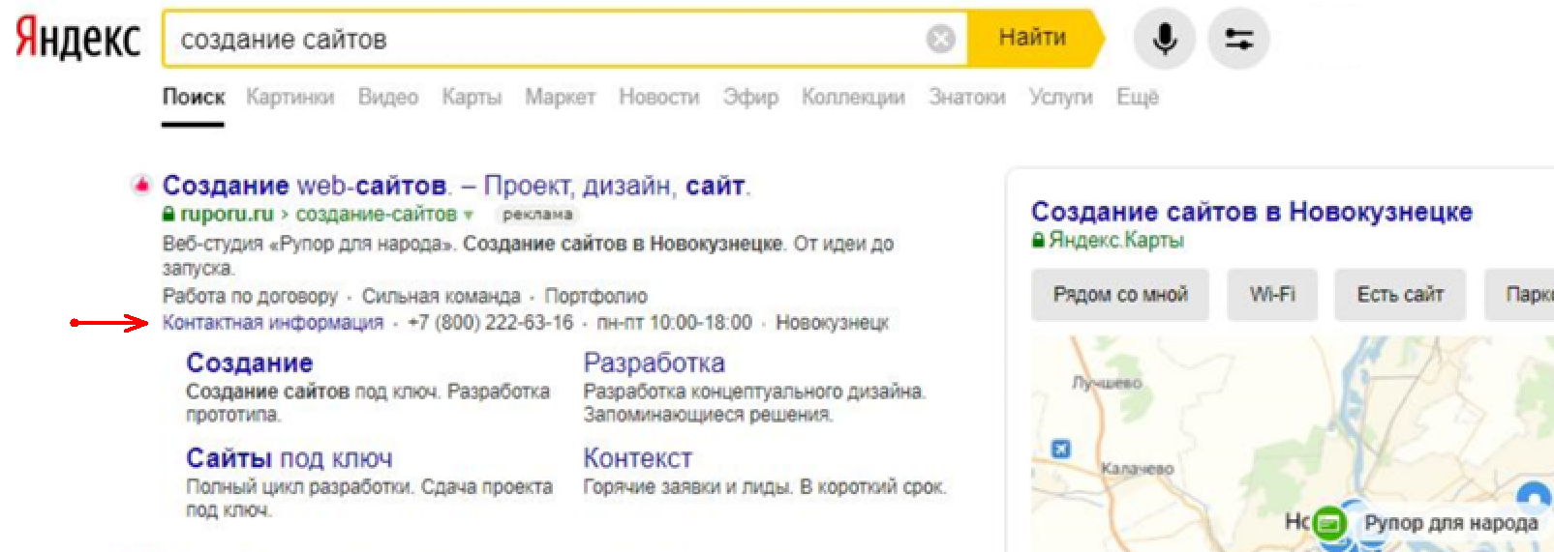Screen dimensions: 1554x552
Task: Click the phone number +7 (800) 222-63-16
Action: coord(490,322)
